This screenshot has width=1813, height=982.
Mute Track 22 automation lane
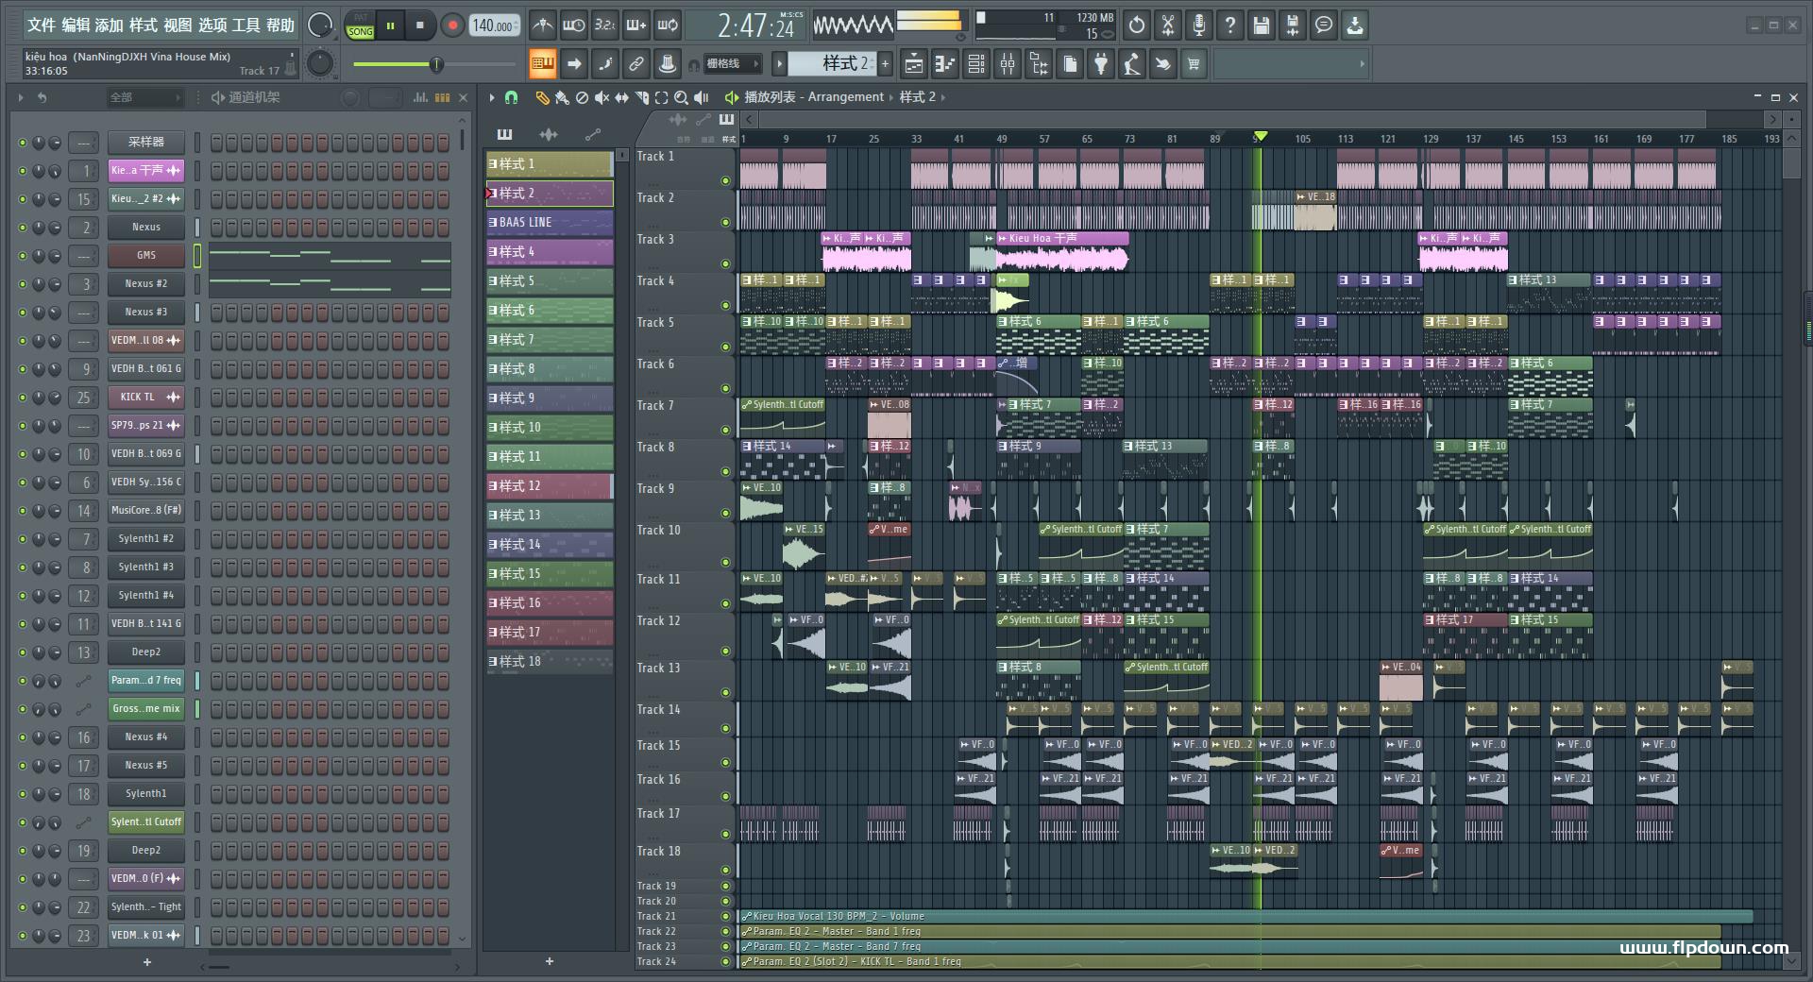tap(725, 931)
